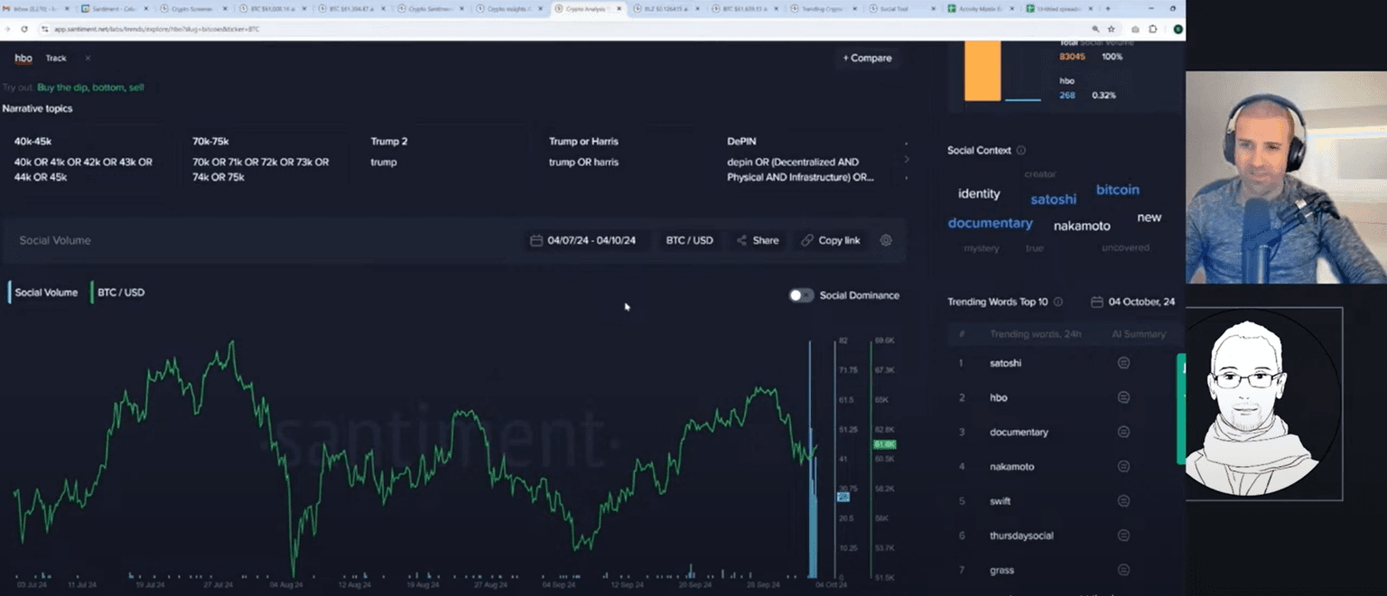View AI Summary for nakamoto

click(x=1123, y=467)
